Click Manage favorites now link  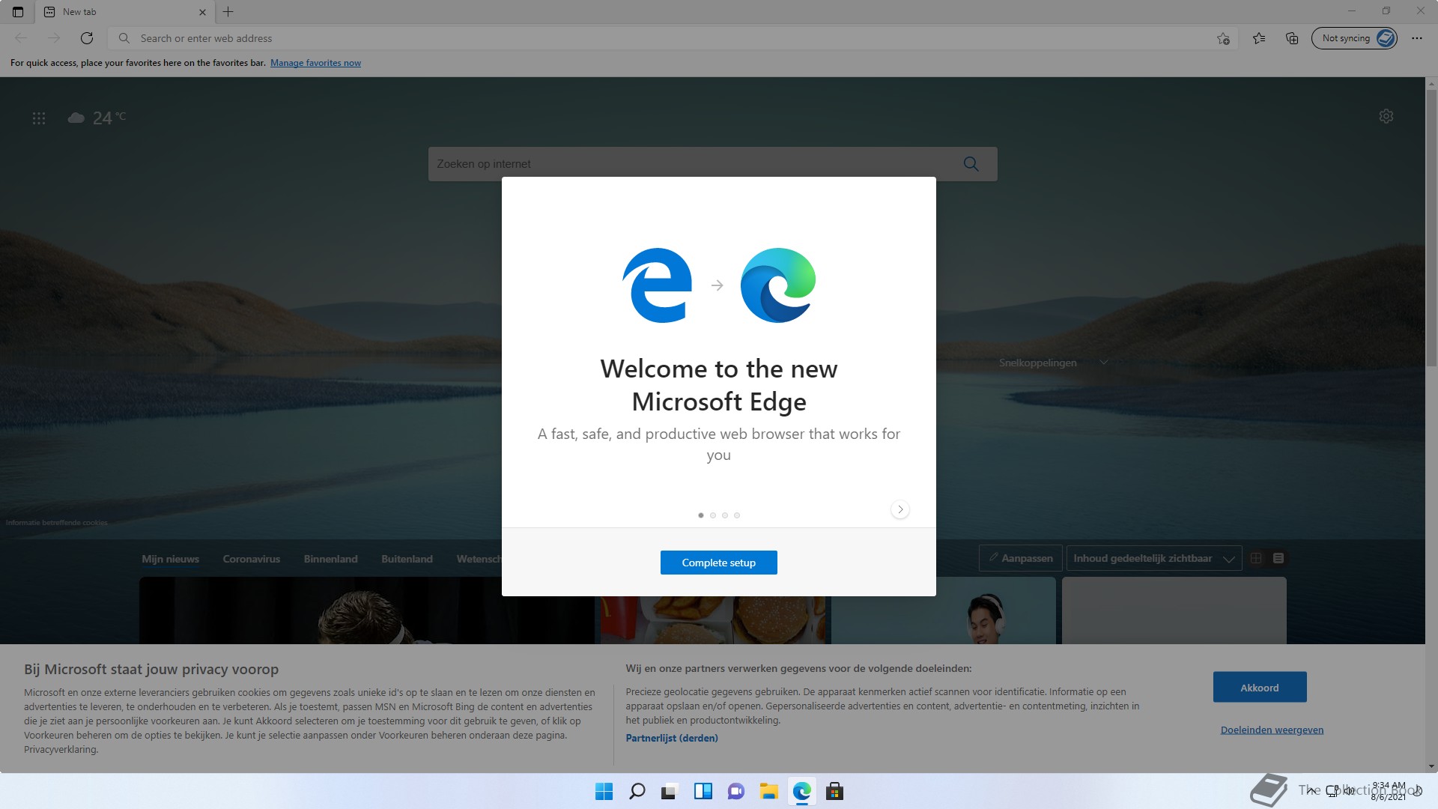315,63
